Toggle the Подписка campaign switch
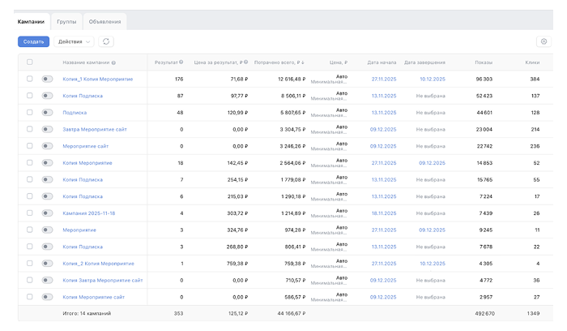Viewport: 567px width, 331px height. [47, 113]
